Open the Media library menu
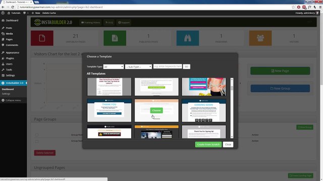 [x=9, y=34]
